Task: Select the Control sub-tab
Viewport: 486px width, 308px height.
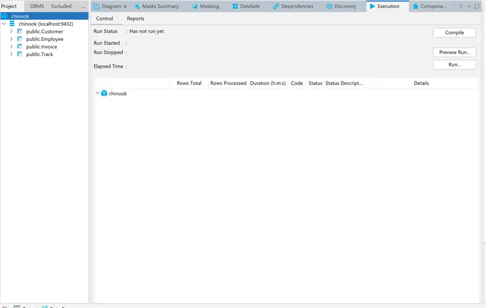Action: pos(104,18)
